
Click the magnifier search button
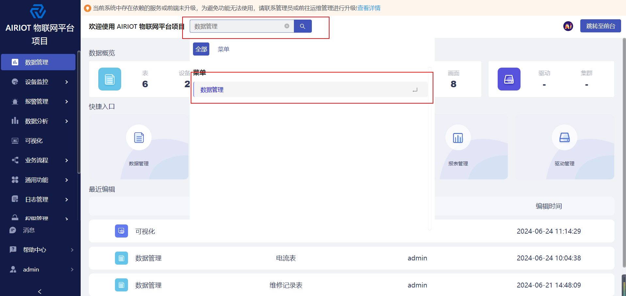[303, 26]
